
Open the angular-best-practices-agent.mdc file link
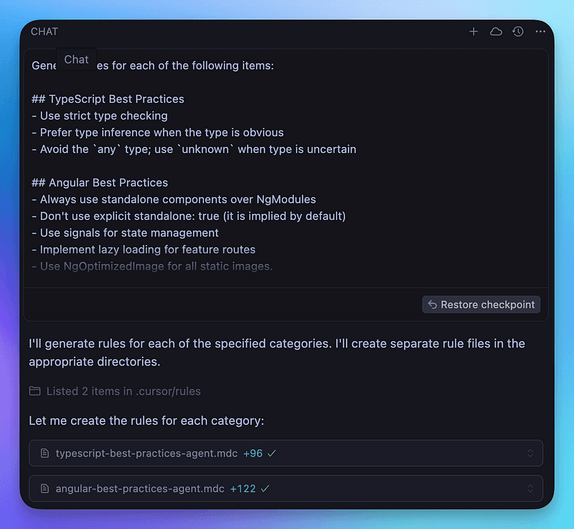[140, 489]
